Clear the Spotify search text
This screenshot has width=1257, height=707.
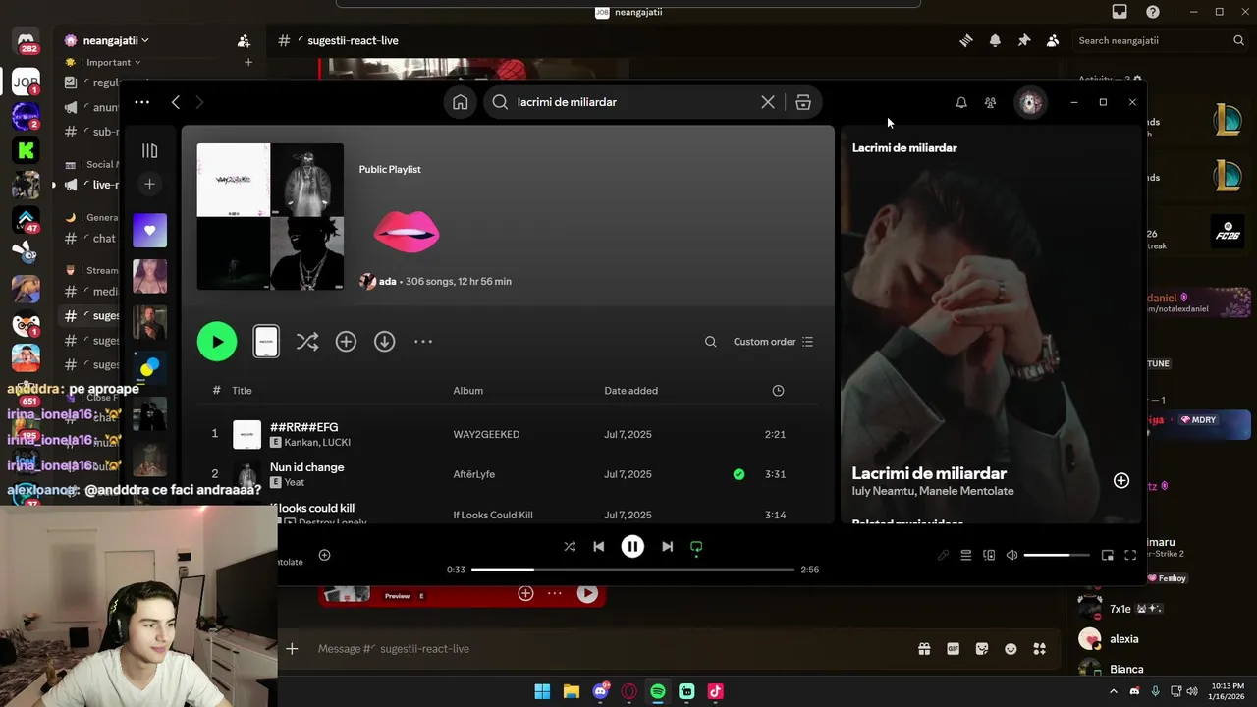click(768, 102)
